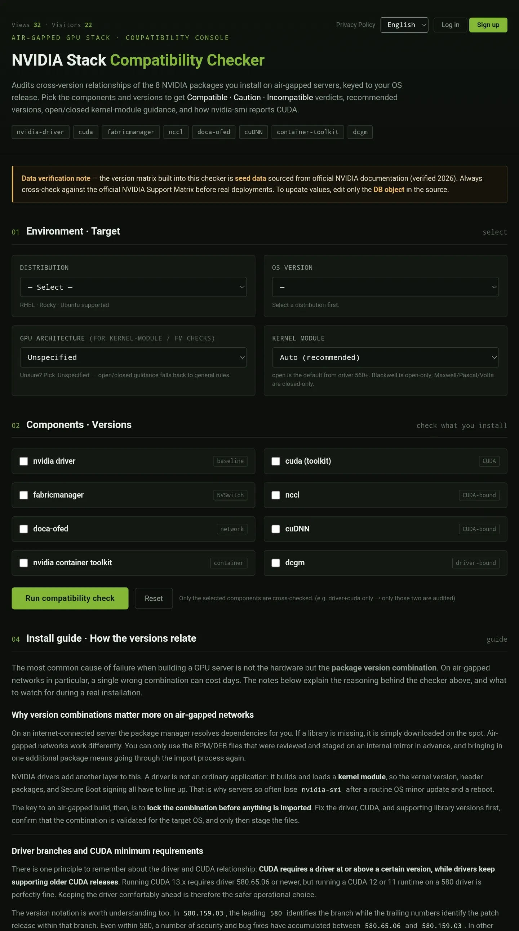
Task: Click the 'Data verification note' text
Action: pos(56,179)
